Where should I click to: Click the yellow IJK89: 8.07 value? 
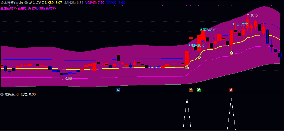tap(53, 3)
